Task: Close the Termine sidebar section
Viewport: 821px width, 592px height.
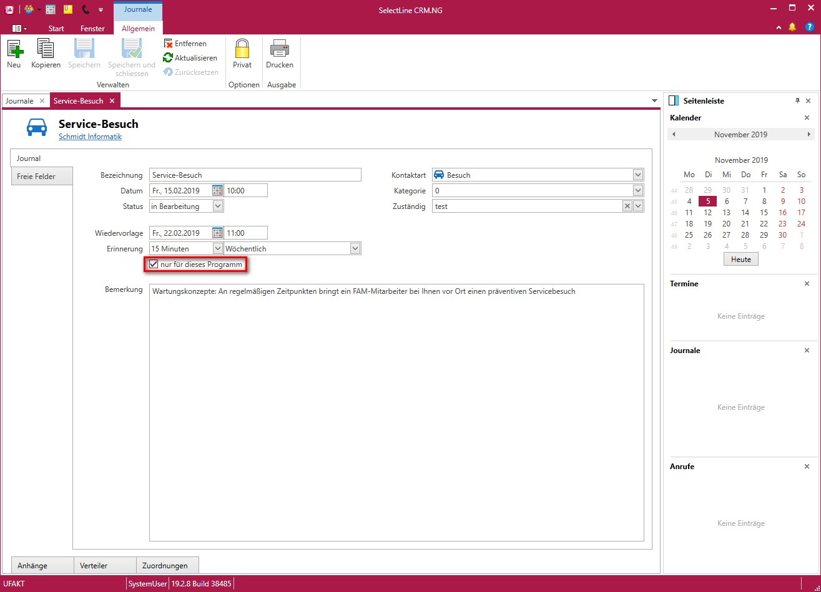Action: coord(807,284)
